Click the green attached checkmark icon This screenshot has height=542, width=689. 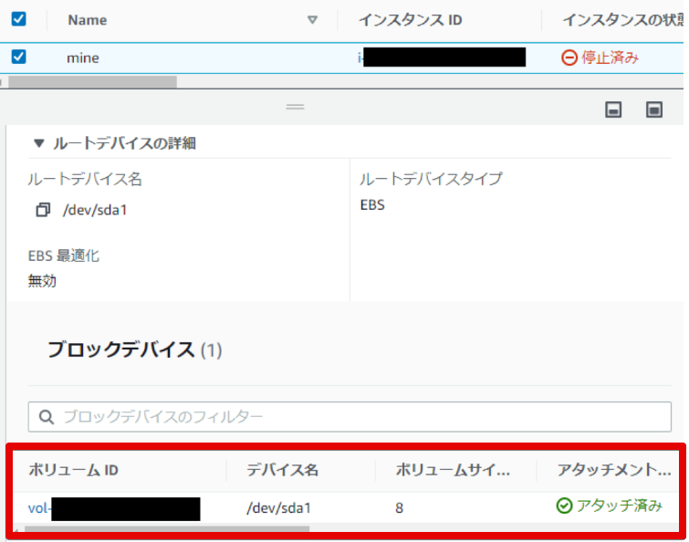coord(564,506)
